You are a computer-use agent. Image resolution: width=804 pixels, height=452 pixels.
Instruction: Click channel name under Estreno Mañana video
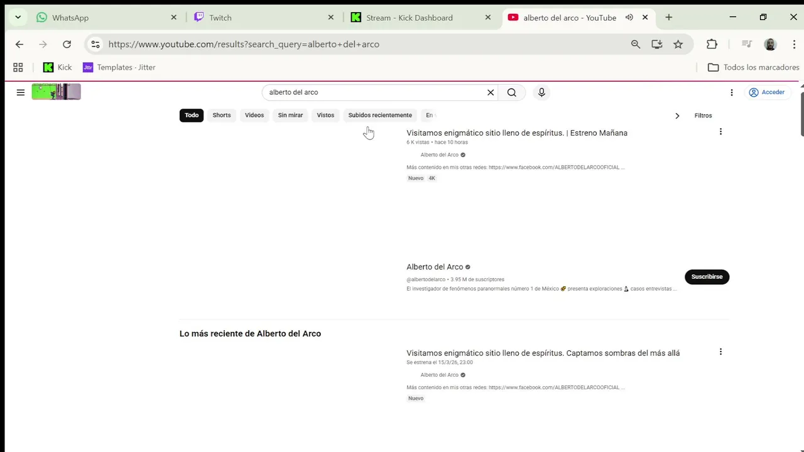440,154
